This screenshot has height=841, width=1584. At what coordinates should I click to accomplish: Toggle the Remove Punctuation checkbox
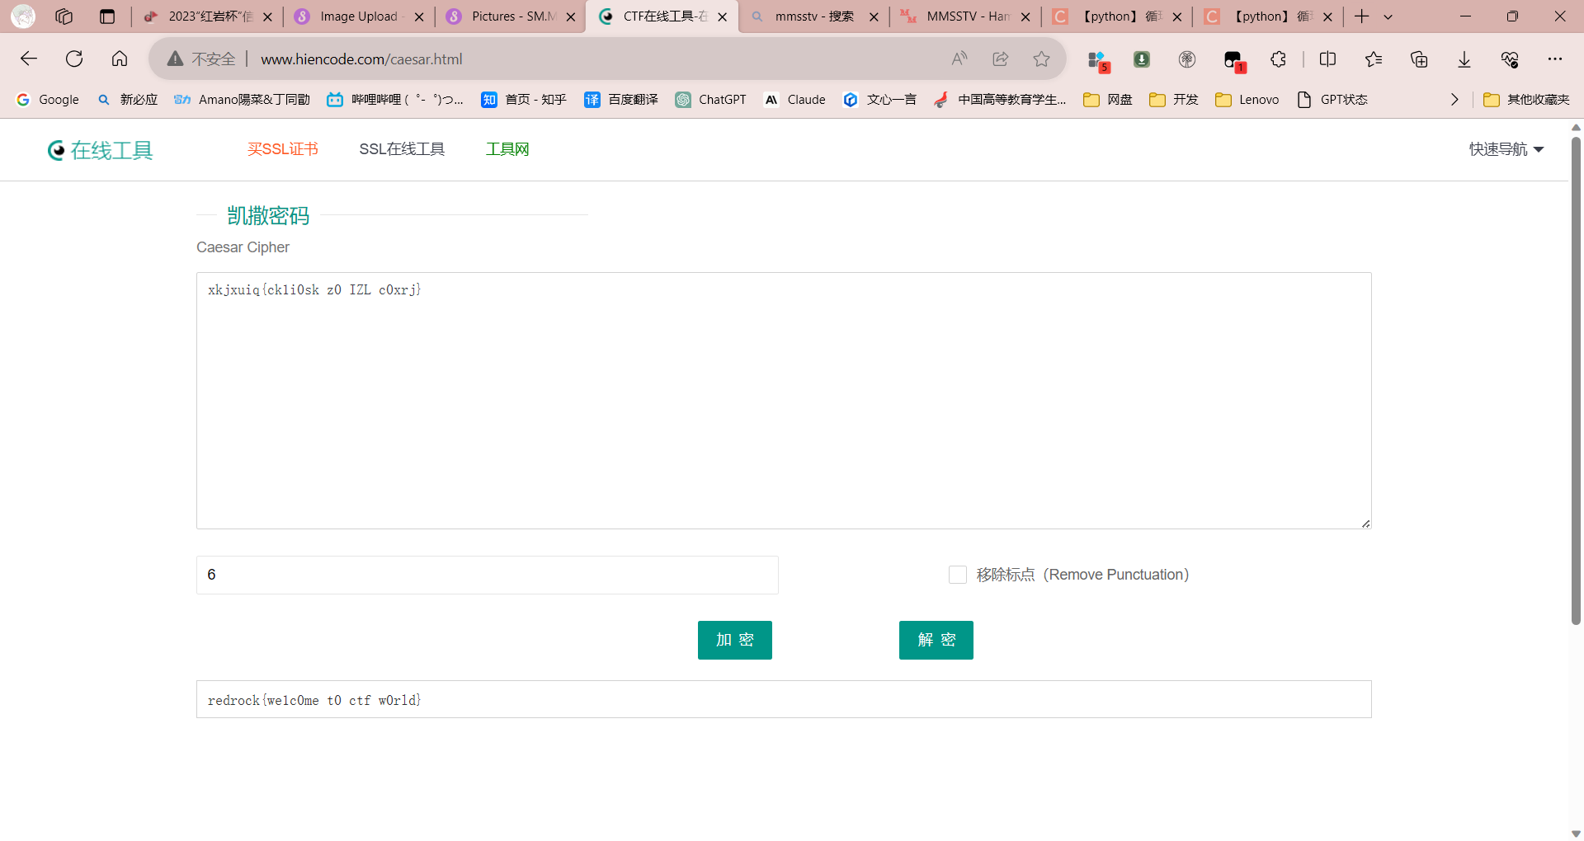pyautogui.click(x=958, y=575)
